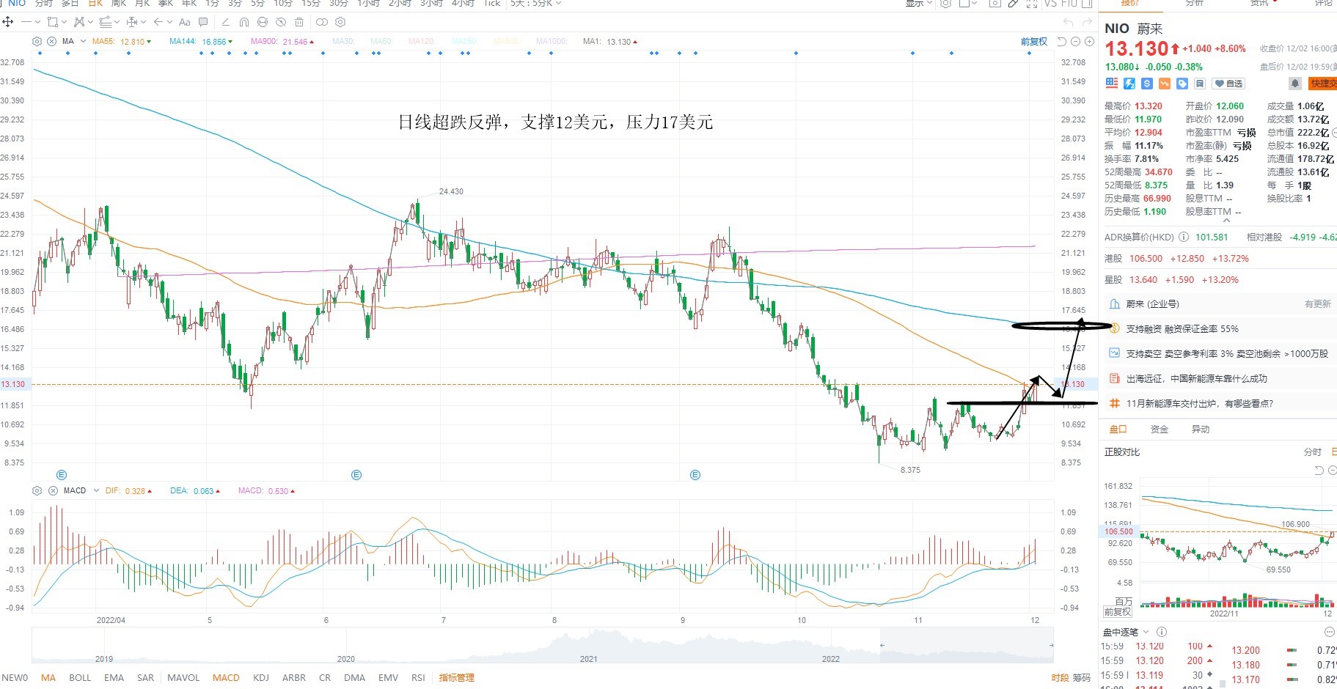Open the 前复权 adjustment selector

click(x=1034, y=42)
